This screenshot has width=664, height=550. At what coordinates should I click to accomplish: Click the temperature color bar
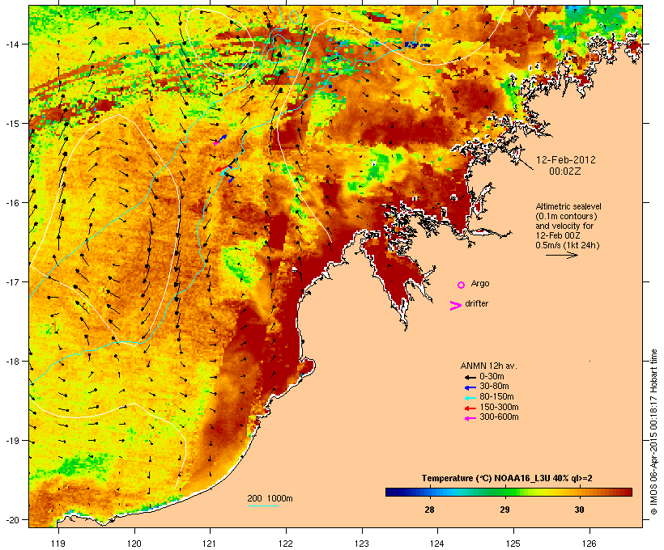[509, 492]
